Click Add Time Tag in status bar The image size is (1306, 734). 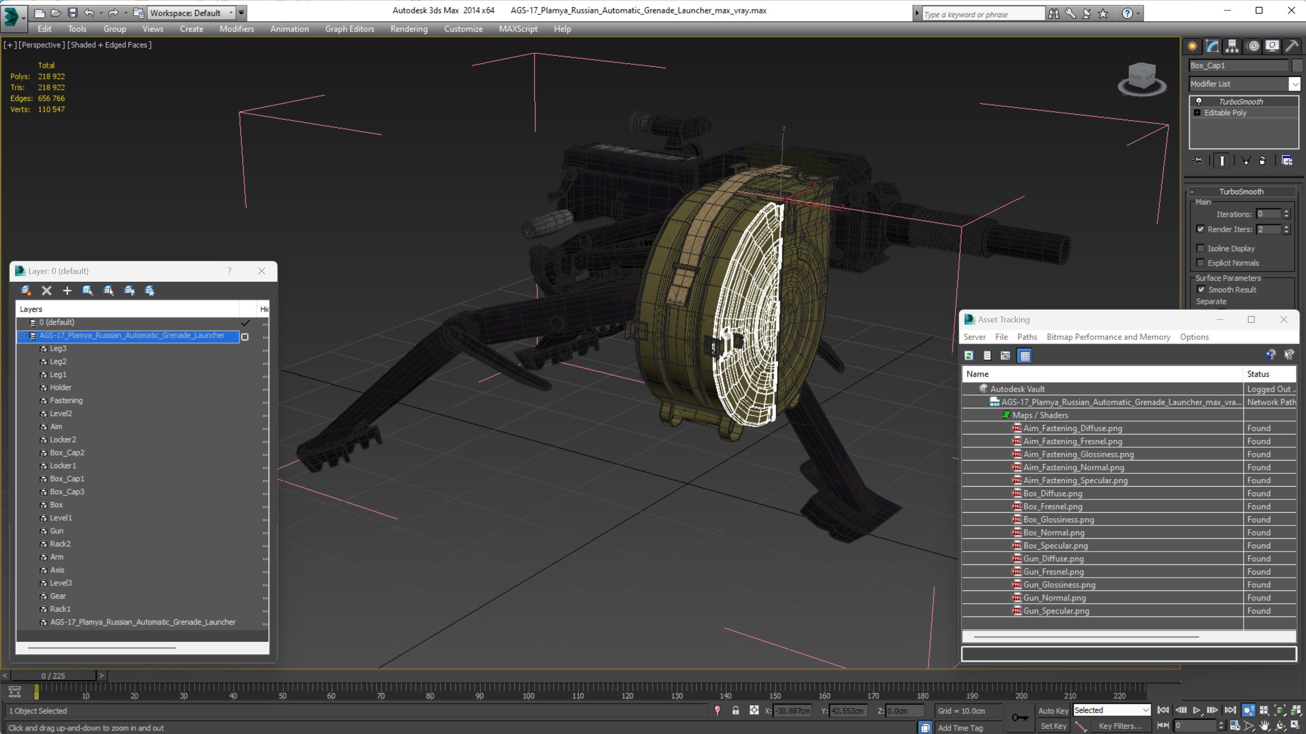pyautogui.click(x=960, y=728)
